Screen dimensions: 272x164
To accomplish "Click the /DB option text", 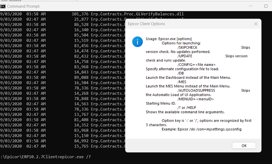I will tap(181, 73).
